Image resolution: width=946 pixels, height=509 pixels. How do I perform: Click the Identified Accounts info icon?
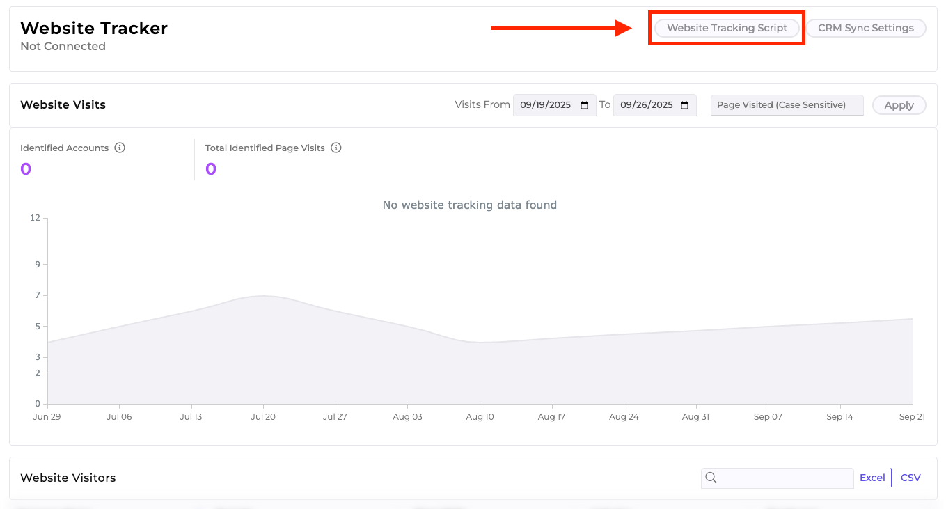point(120,148)
